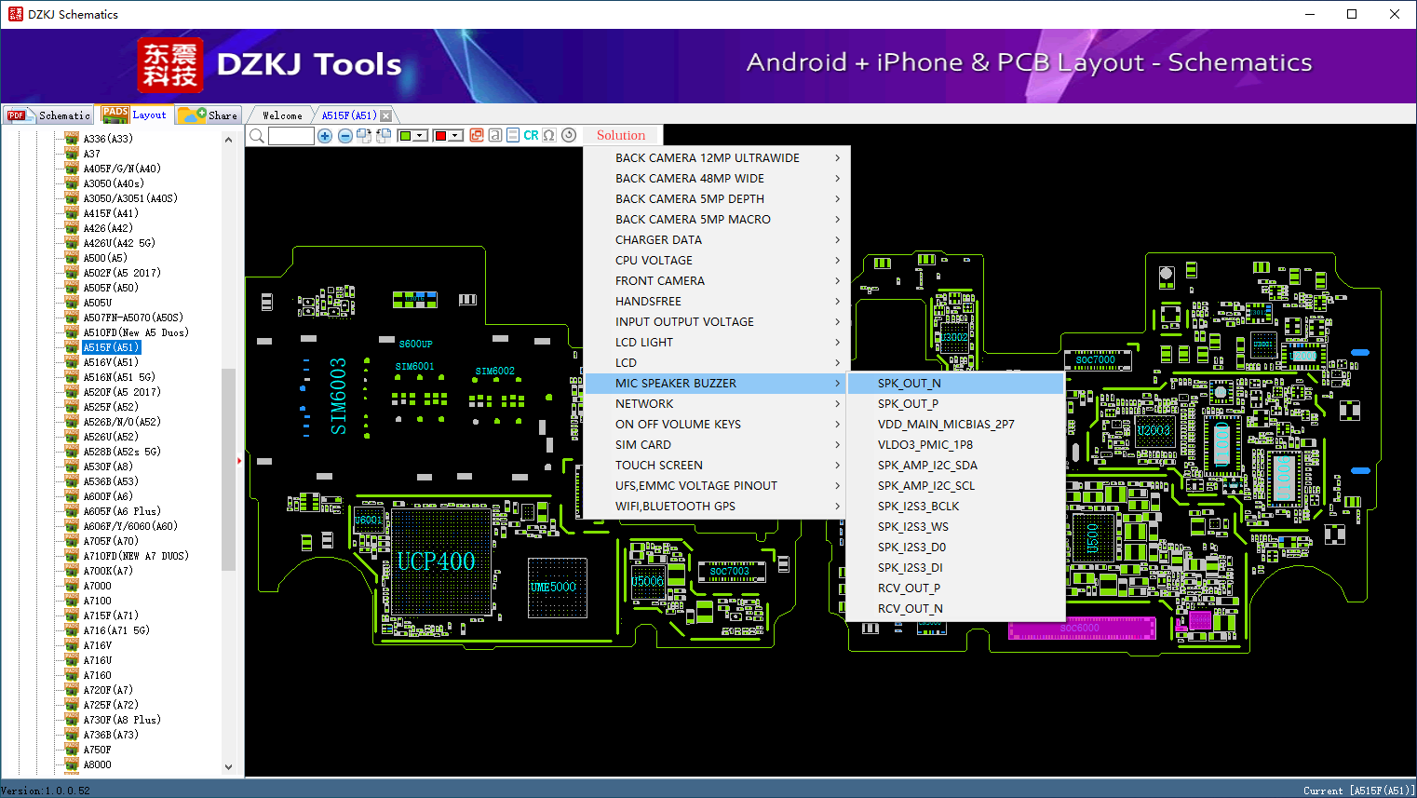Click the circular refresh toolbar icon

tap(569, 135)
